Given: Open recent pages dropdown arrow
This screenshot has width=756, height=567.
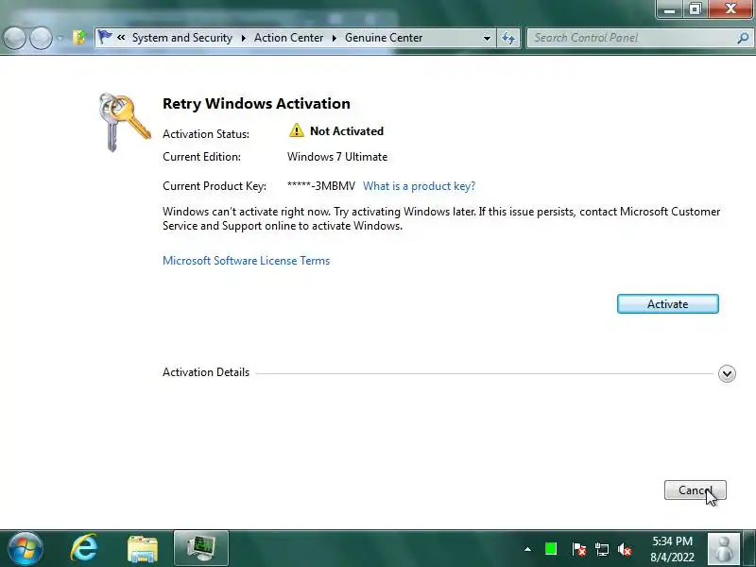Looking at the screenshot, I should tap(60, 38).
